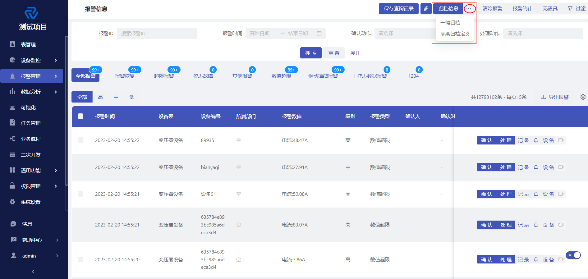Screen dimensions: 588x279
Task: Click 报警统计 button
Action: pyautogui.click(x=522, y=9)
